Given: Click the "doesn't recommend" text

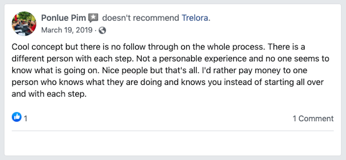Looking at the screenshot, I should 141,18.
